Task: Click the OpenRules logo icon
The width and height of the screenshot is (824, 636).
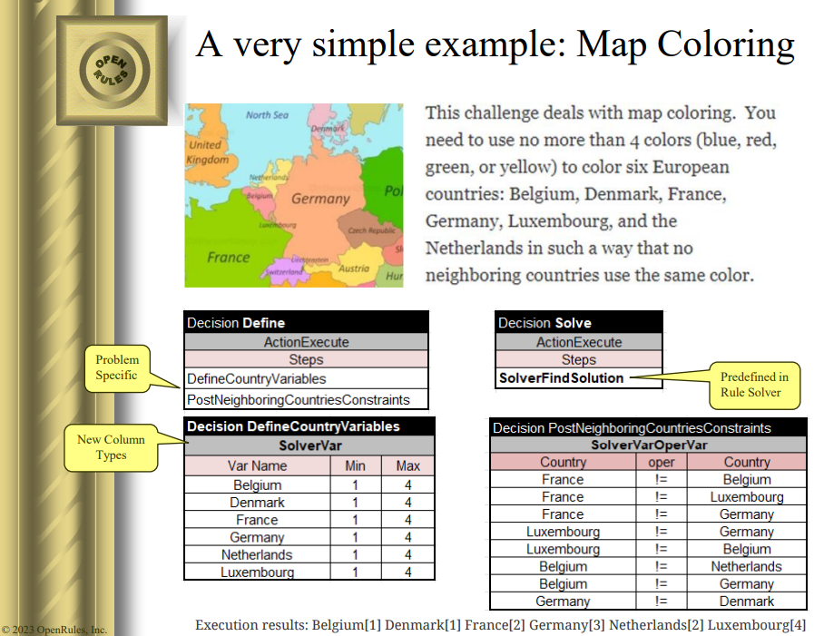Action: click(x=111, y=71)
